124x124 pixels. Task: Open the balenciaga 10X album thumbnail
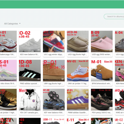pyautogui.click(x=8, y=41)
